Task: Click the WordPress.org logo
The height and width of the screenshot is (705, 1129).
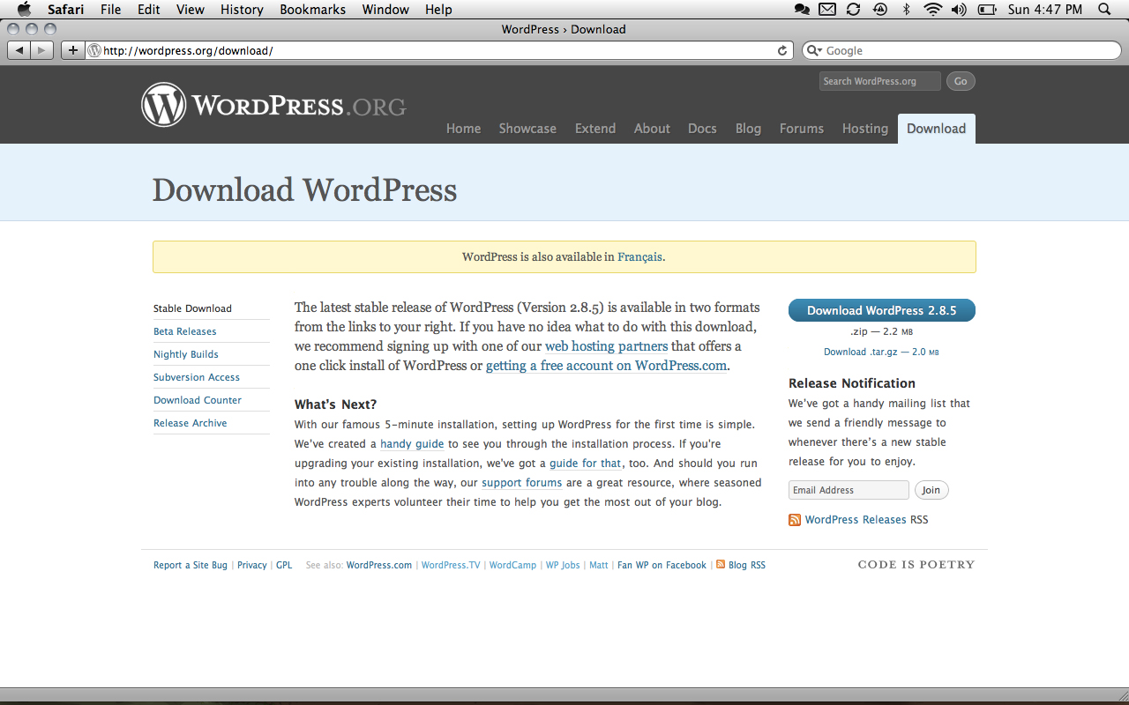Action: (273, 105)
